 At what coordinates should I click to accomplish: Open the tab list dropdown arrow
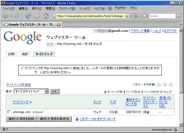(181, 24)
